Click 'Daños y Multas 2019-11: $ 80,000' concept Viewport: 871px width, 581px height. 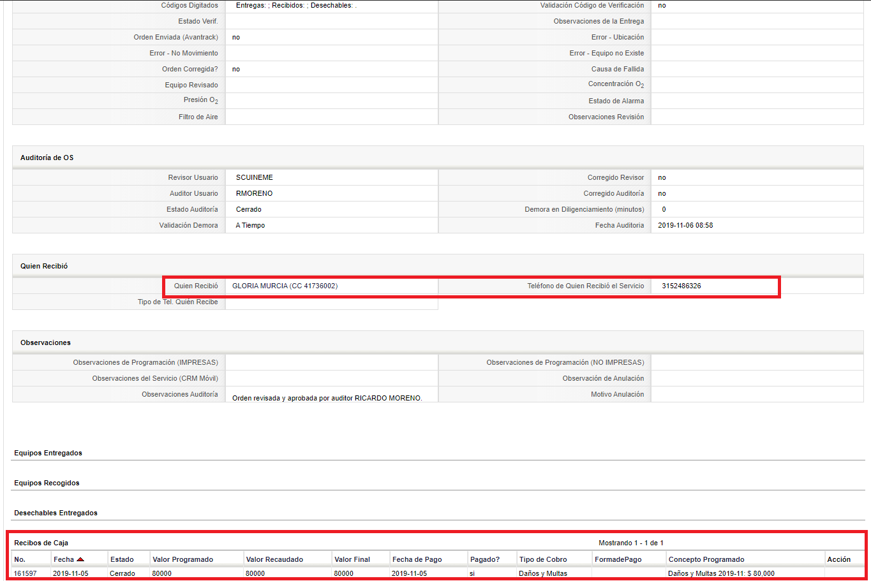point(721,573)
